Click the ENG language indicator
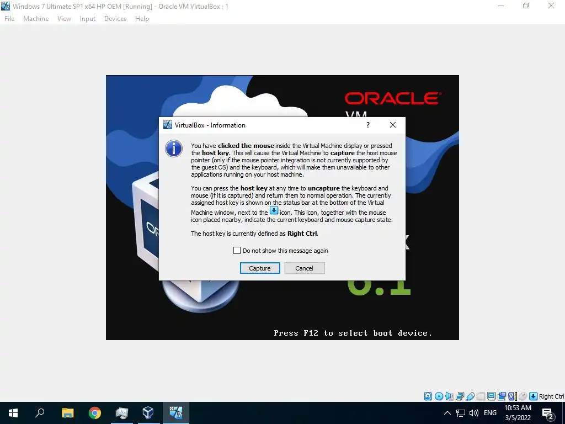This screenshot has height=424, width=565. (x=490, y=413)
